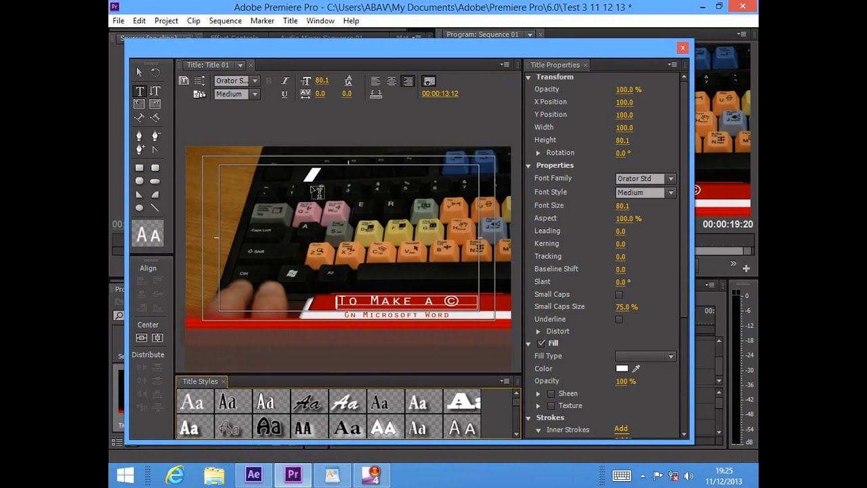Open the File menu

[119, 21]
